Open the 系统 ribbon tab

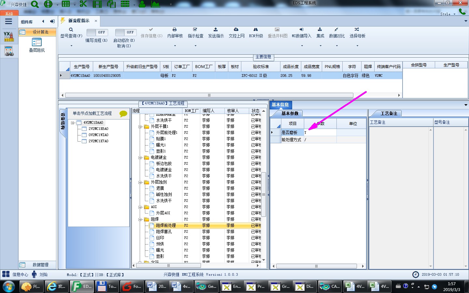click(9, 13)
